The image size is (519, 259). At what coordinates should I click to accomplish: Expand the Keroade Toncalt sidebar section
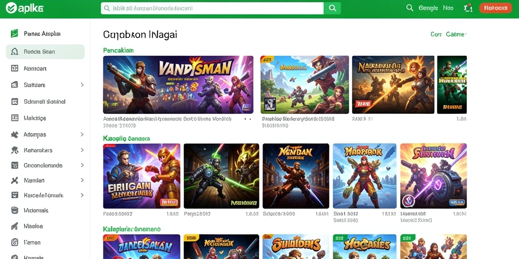[82, 195]
